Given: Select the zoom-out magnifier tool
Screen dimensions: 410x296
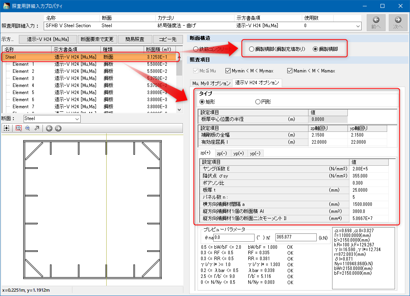Looking at the screenshot, I should [x=28, y=128].
